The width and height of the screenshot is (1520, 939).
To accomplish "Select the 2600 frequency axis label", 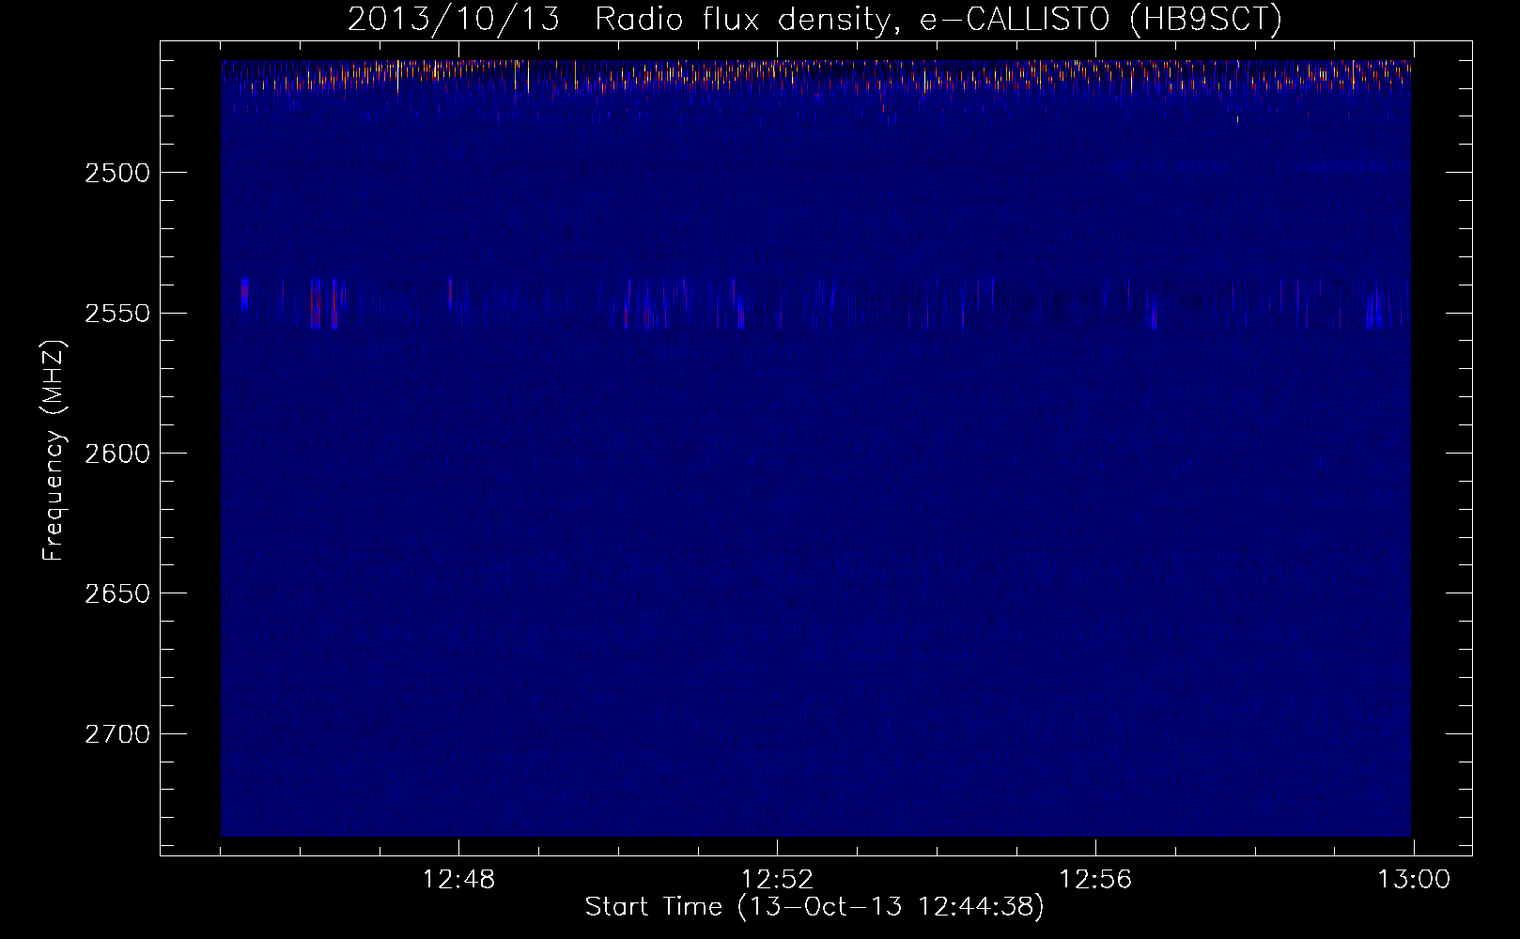I will (117, 454).
